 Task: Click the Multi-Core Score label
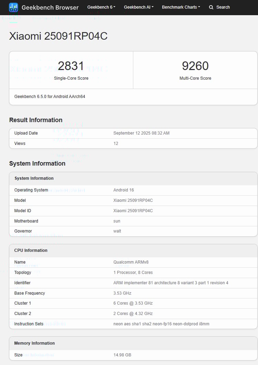(x=195, y=78)
